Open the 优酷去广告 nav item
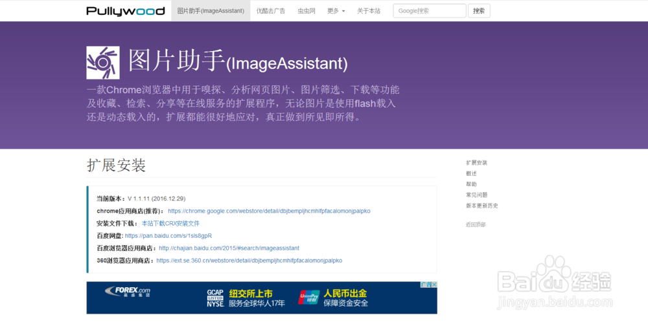This screenshot has width=648, height=324. pos(271,11)
